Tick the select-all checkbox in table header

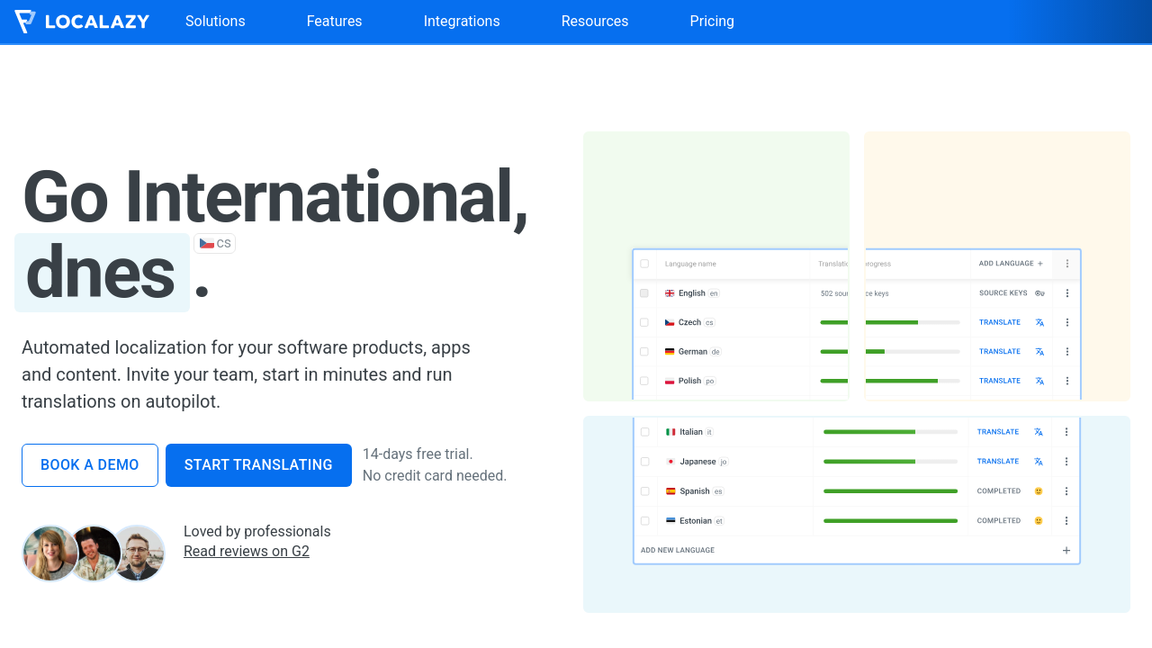click(x=644, y=264)
